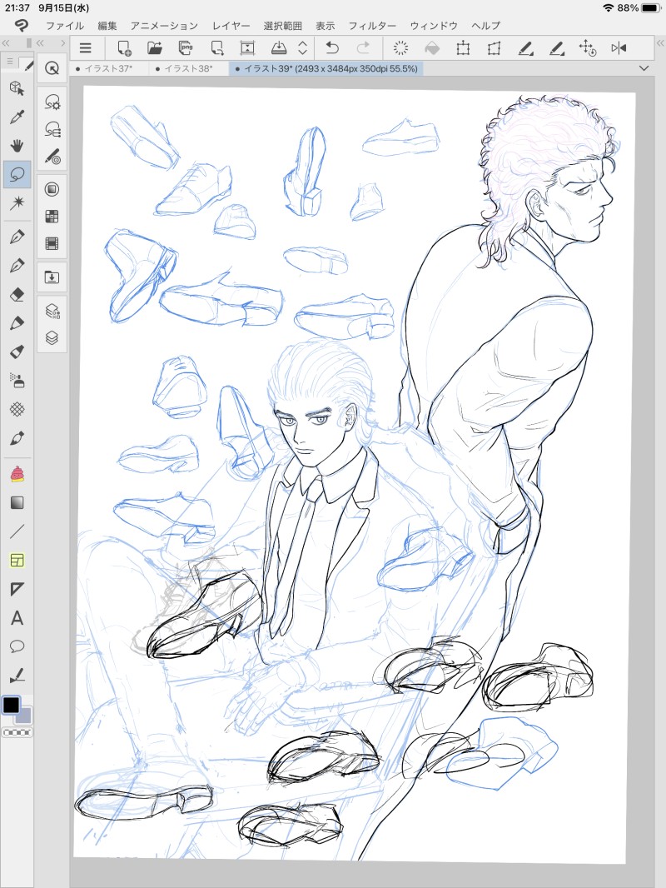This screenshot has width=666, height=888.
Task: Click the Fill bucket in command bar
Action: pos(432,48)
